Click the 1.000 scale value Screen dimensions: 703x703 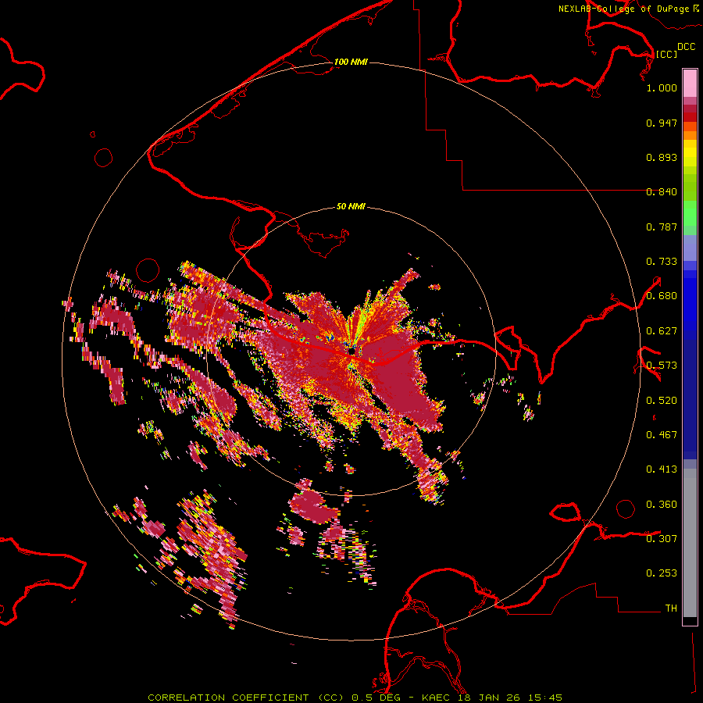662,87
